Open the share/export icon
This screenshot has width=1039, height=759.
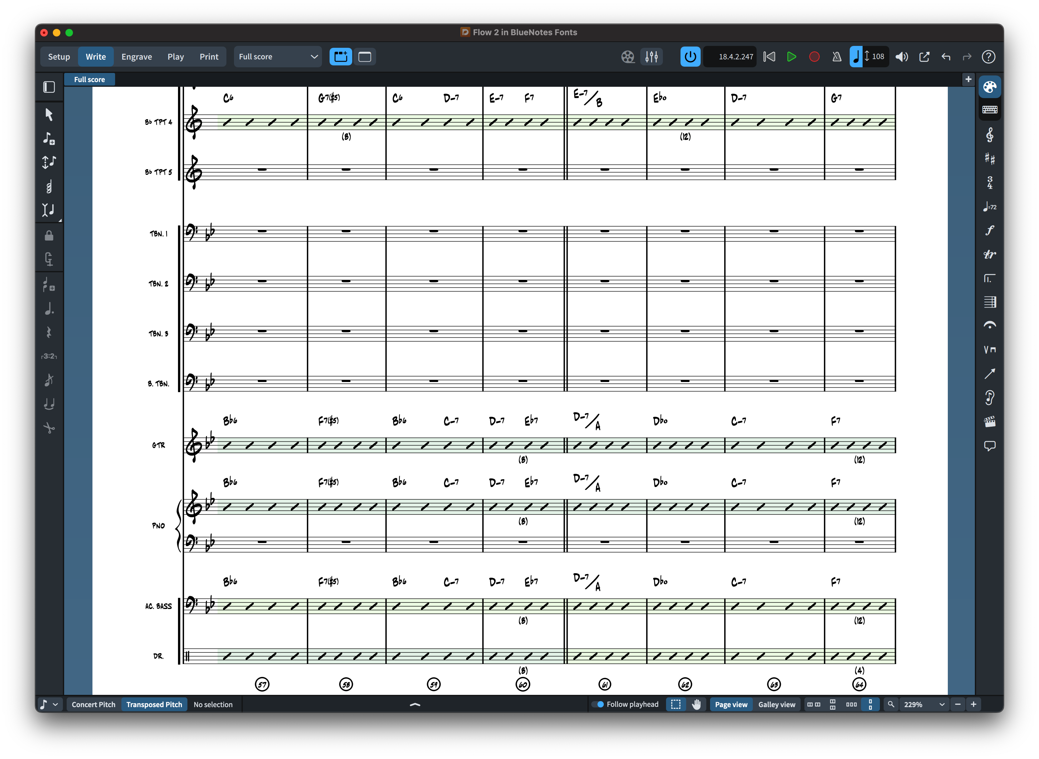924,57
